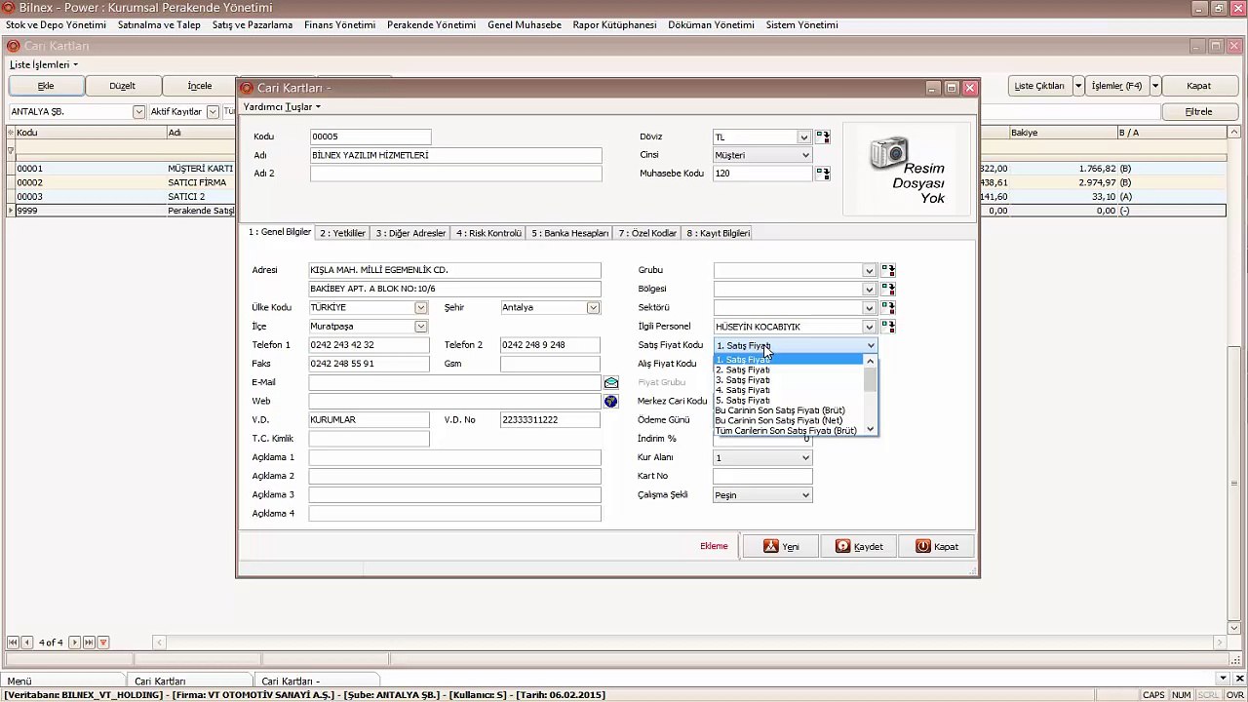Close the dialog with Kapat button
This screenshot has height=702, width=1248.
[x=936, y=546]
